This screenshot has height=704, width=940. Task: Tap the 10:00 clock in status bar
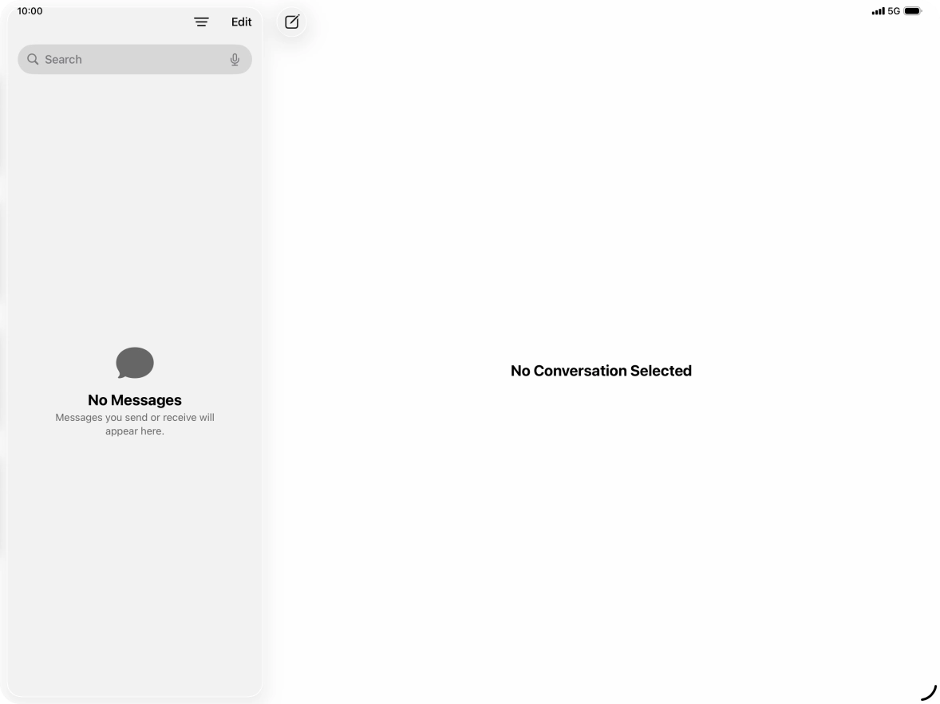[x=30, y=11]
